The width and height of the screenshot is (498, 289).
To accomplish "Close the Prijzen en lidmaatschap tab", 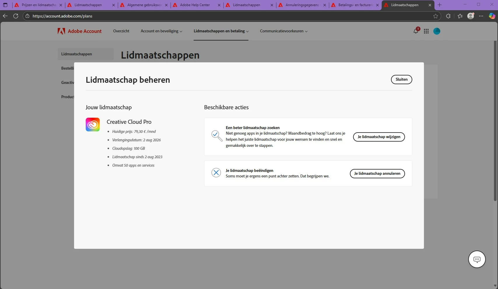I will point(61,5).
